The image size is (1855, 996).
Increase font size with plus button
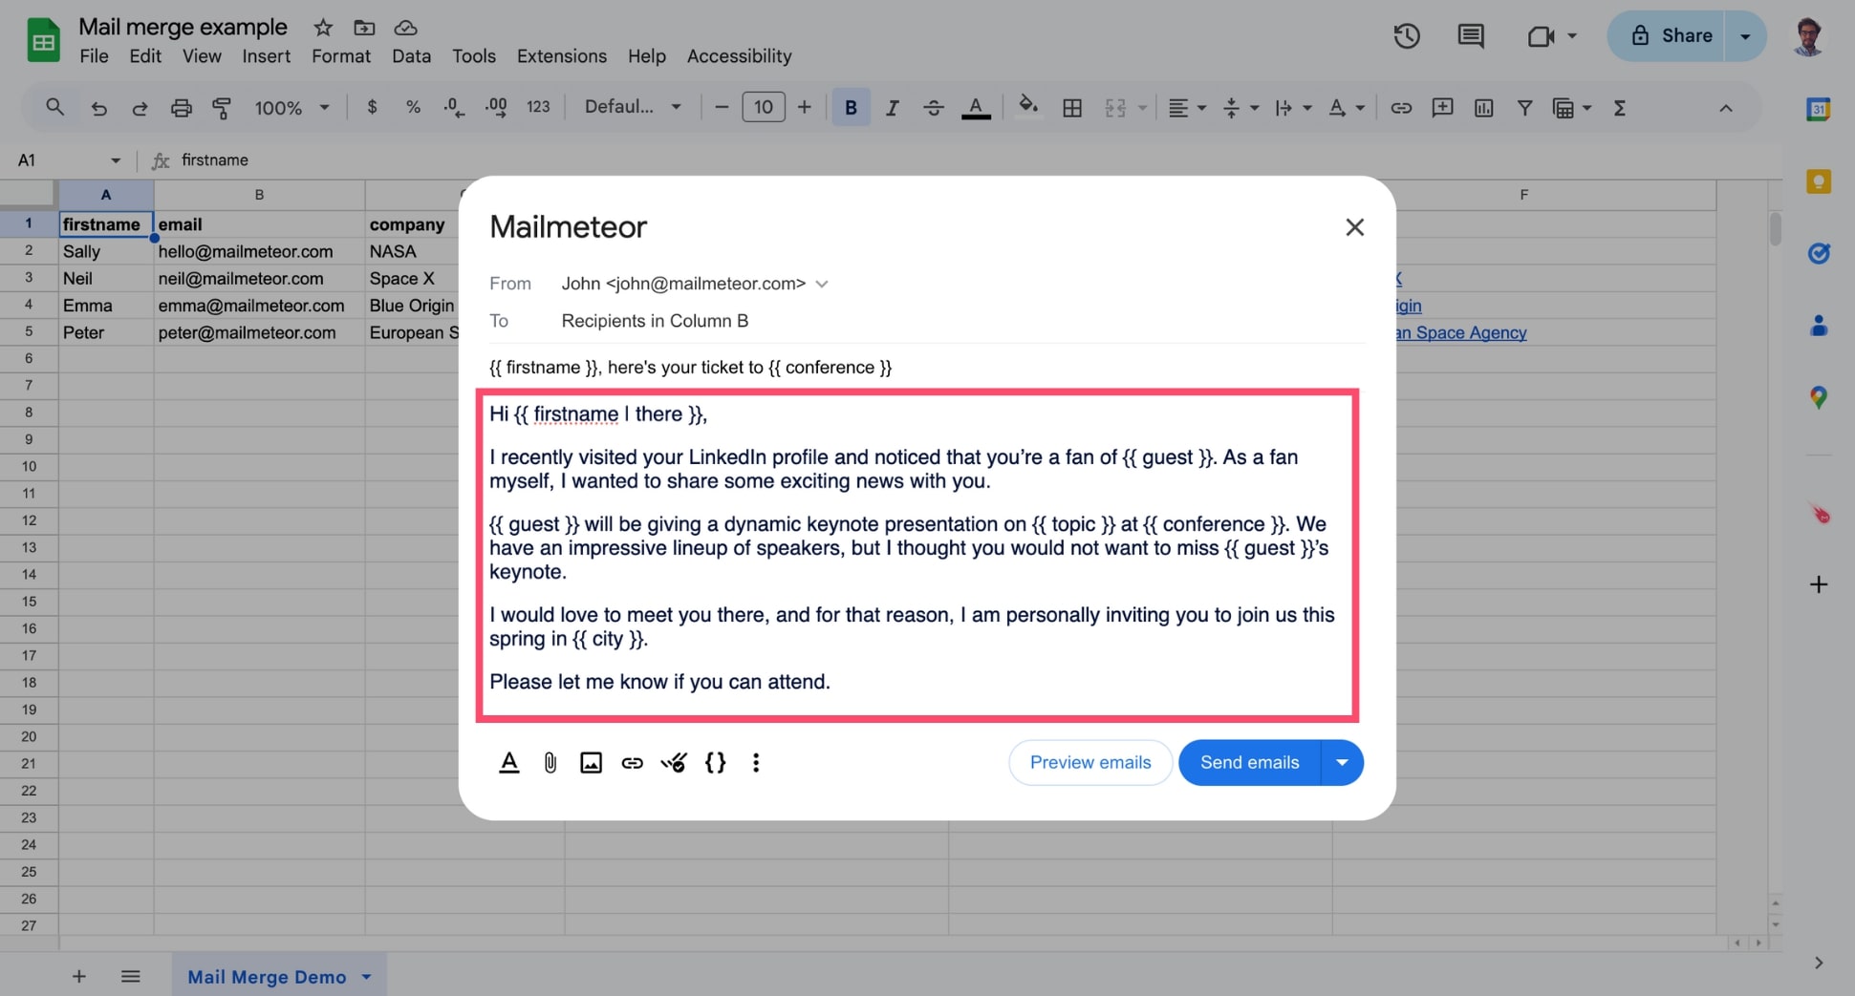click(804, 107)
